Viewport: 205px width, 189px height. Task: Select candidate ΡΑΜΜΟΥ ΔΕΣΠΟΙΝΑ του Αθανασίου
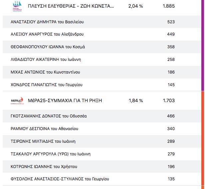[x=44, y=128]
